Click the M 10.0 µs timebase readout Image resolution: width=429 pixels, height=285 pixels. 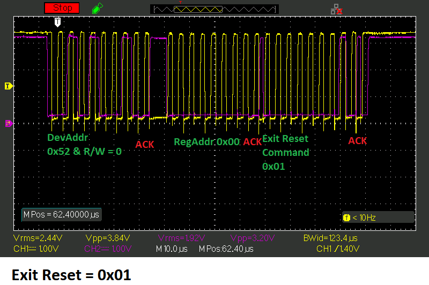[x=172, y=249]
